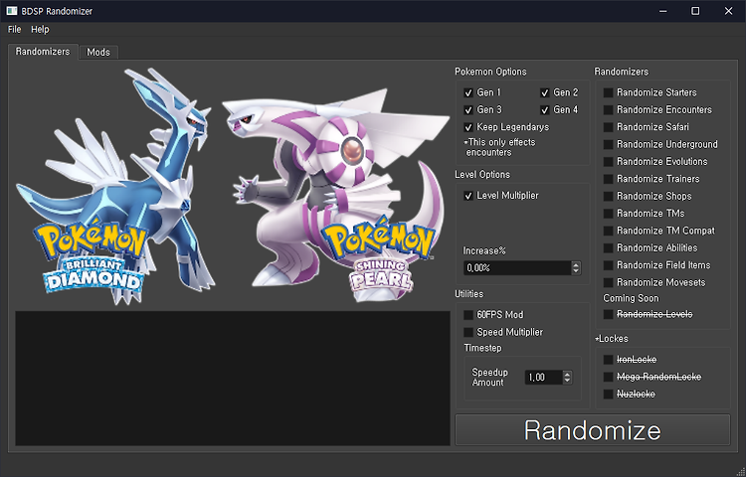Enable Speed Multiplier checkbox
Screen dimensions: 746x477
[x=468, y=332]
